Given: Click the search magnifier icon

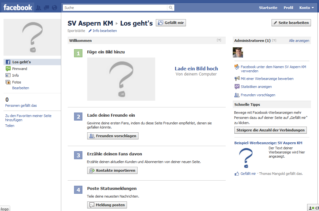Looking at the screenshot, I should pyautogui.click(x=171, y=8).
